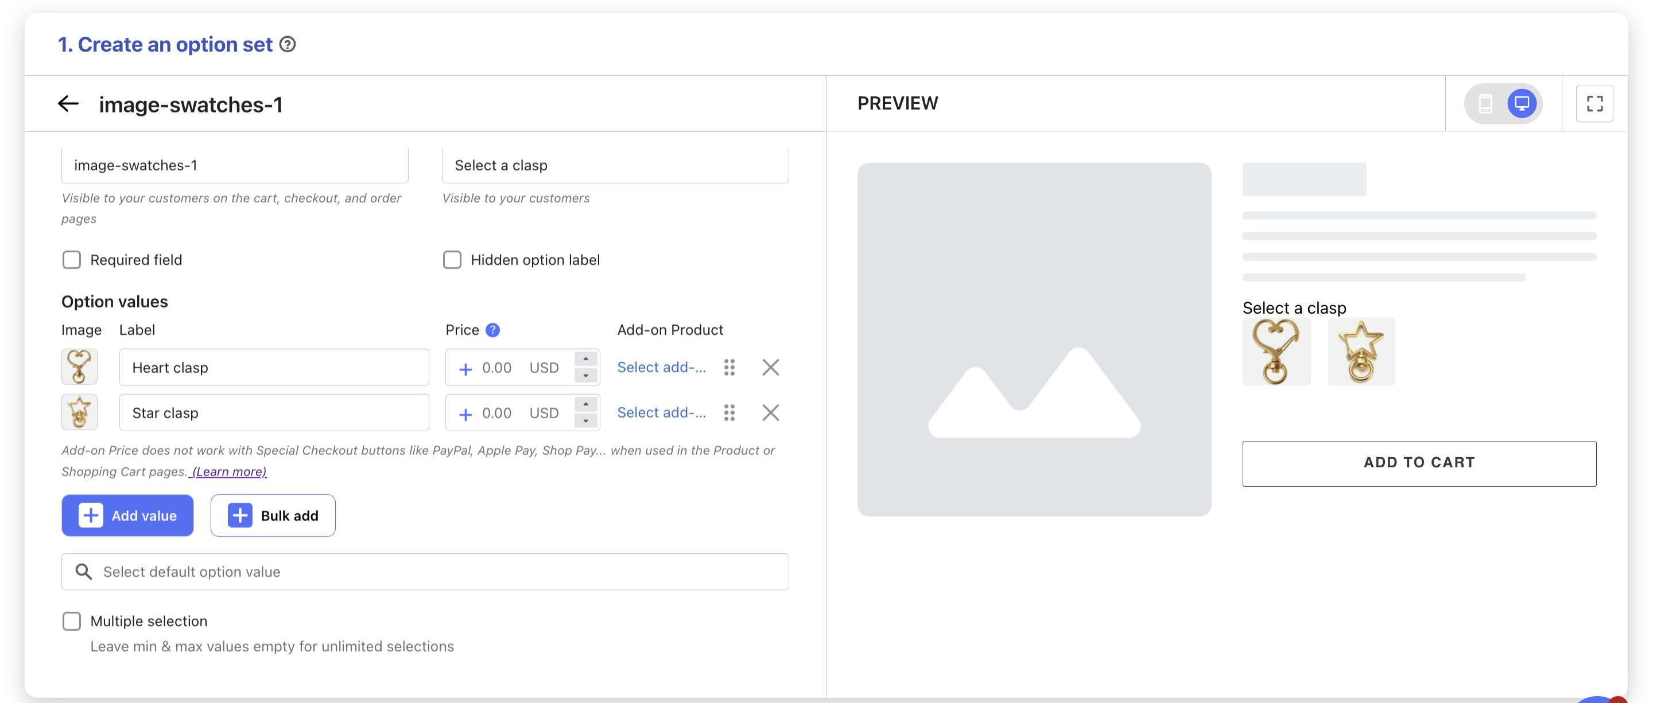Screen dimensions: 1653x703
Task: Switch preview to mobile view
Action: click(x=1485, y=103)
